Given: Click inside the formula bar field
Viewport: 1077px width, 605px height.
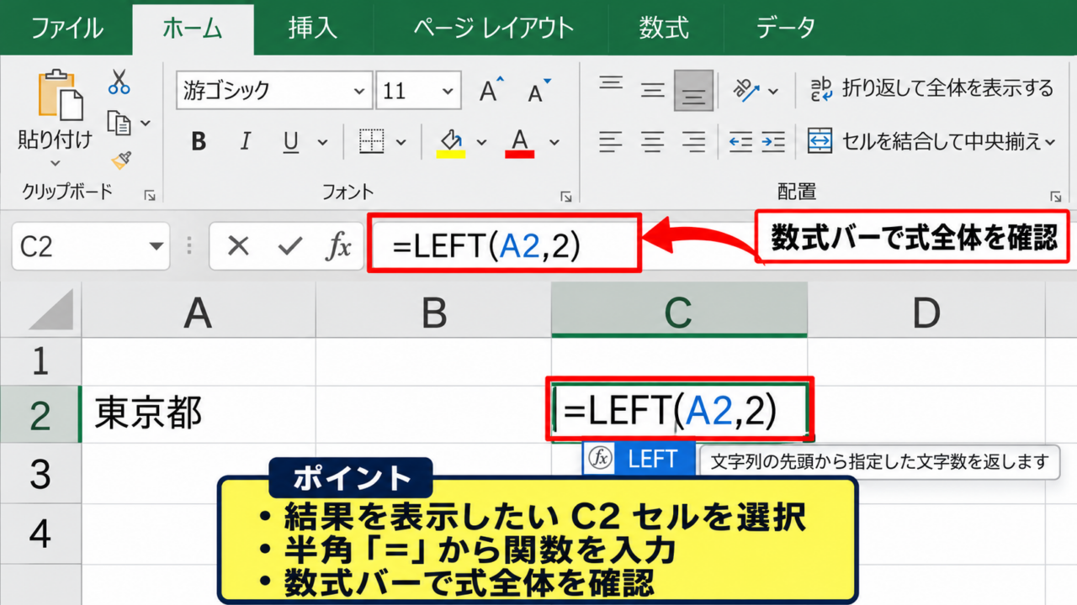Looking at the screenshot, I should pyautogui.click(x=505, y=244).
